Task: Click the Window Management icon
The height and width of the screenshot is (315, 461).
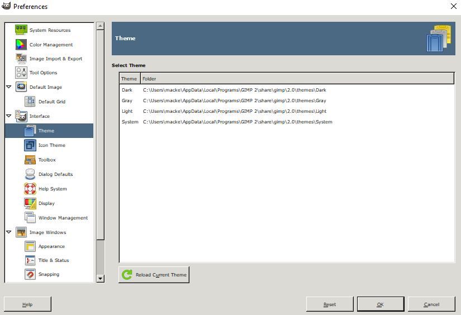Action: click(30, 217)
